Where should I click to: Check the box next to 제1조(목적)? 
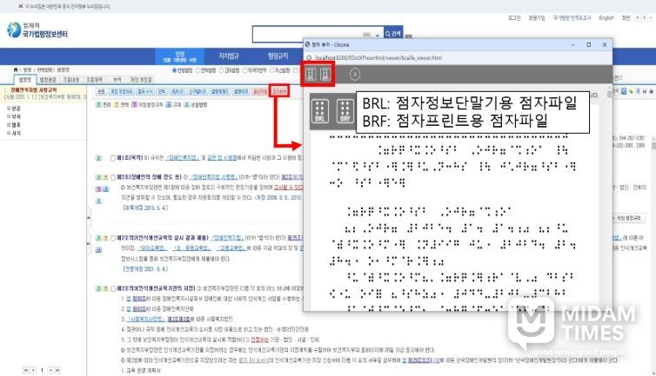(113, 158)
